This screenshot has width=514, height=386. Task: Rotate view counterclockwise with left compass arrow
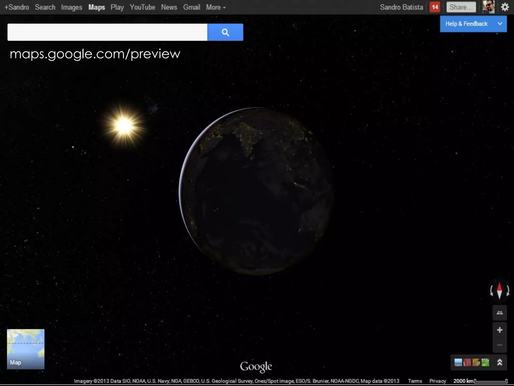point(492,291)
